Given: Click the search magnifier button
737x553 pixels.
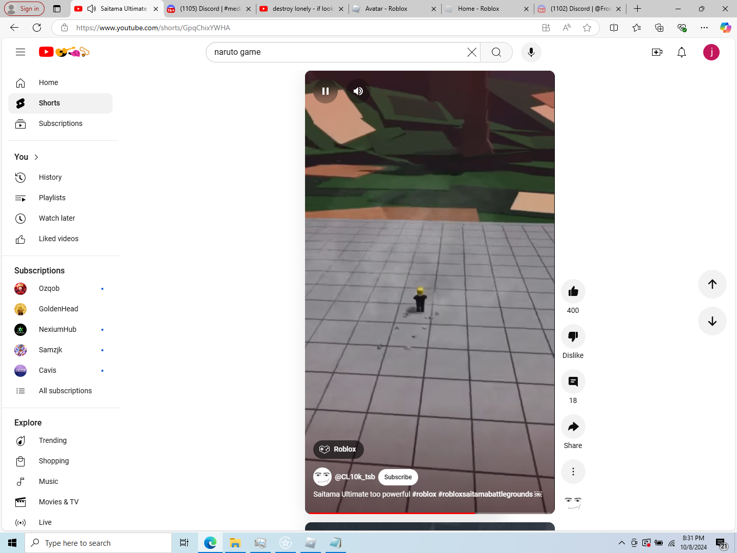Looking at the screenshot, I should (x=496, y=52).
